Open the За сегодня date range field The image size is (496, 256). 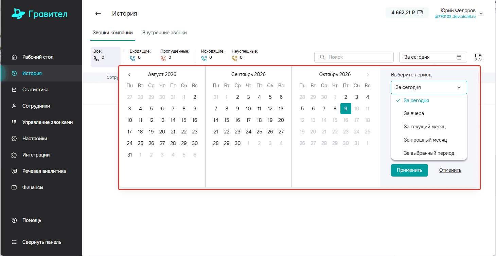433,57
